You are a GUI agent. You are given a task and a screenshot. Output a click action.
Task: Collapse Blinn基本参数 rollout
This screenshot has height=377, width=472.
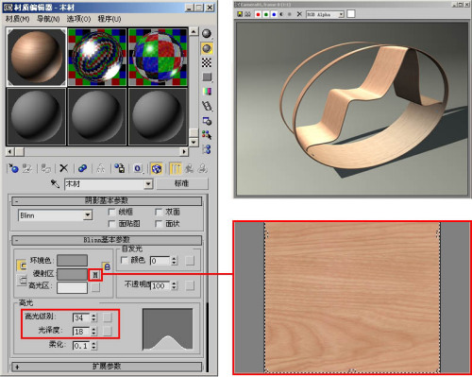(107, 240)
